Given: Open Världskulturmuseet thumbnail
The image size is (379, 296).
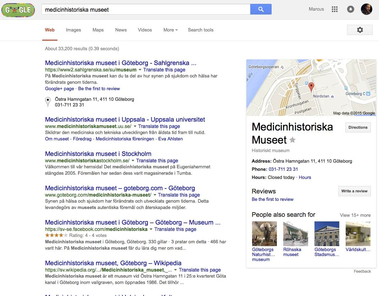Looking at the screenshot, I should click(x=358, y=233).
